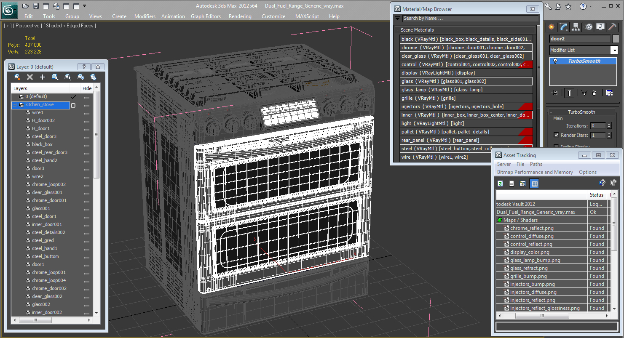This screenshot has height=338, width=624.
Task: Switch to the Motion command panel tab
Action: [589, 27]
